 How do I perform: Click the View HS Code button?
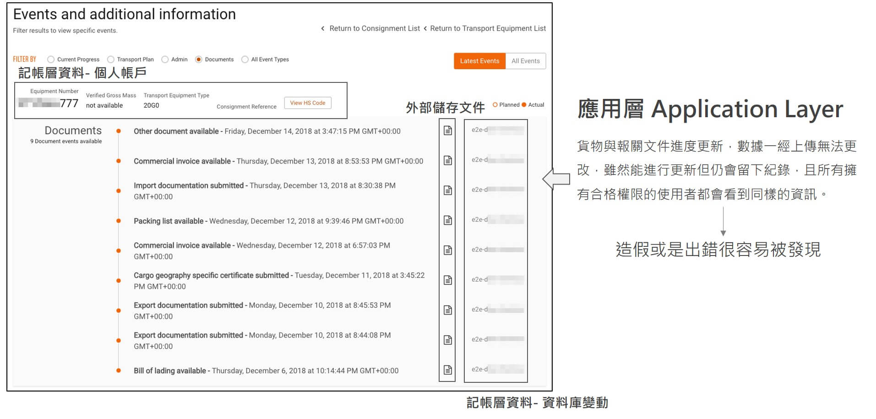[308, 103]
